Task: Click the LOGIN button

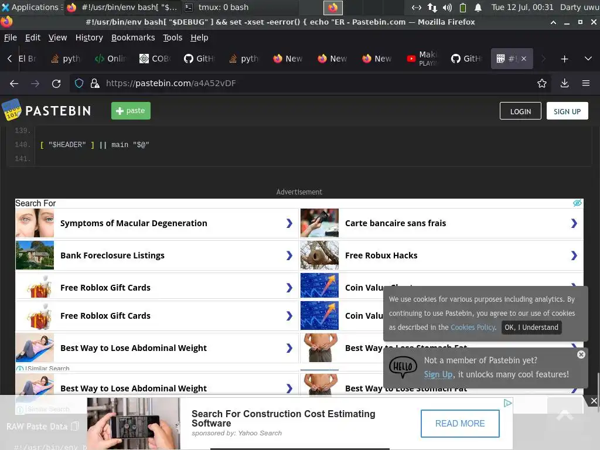Action: click(520, 111)
